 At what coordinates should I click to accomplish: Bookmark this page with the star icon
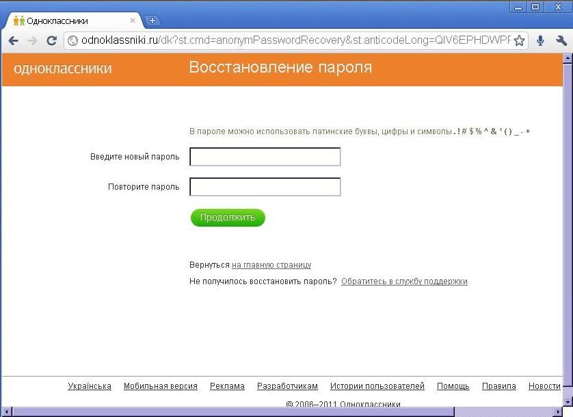point(519,40)
